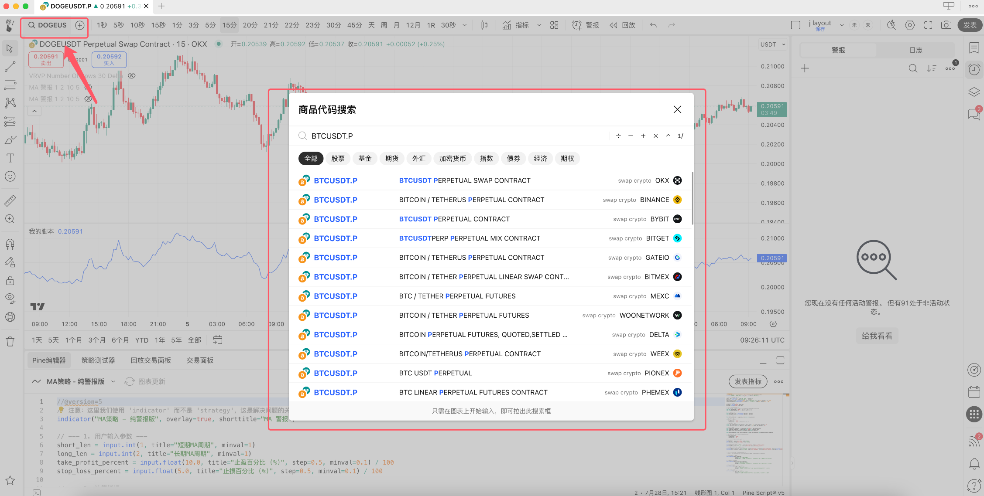Click the 0.20592 买入 buy button
The height and width of the screenshot is (496, 984).
point(109,60)
